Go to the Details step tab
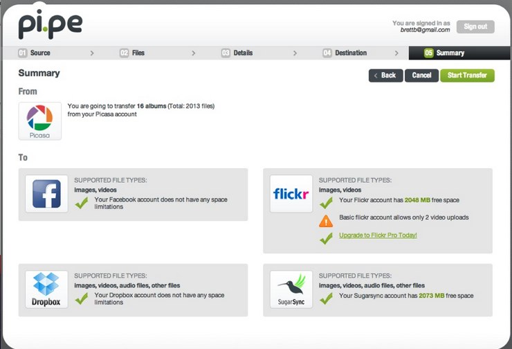The height and width of the screenshot is (349, 512). (257, 53)
